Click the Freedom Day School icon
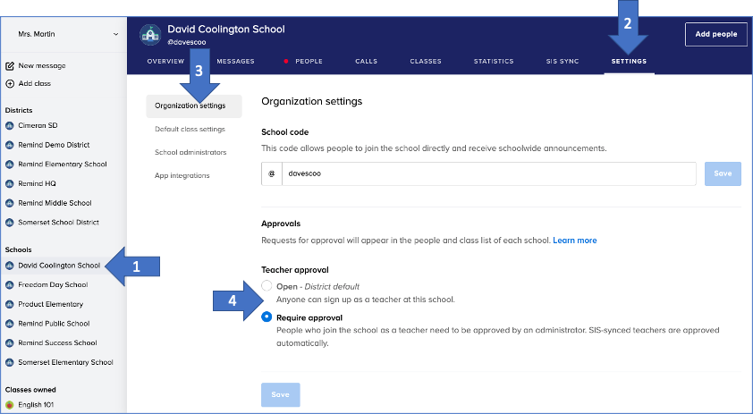The width and height of the screenshot is (753, 414). 10,284
